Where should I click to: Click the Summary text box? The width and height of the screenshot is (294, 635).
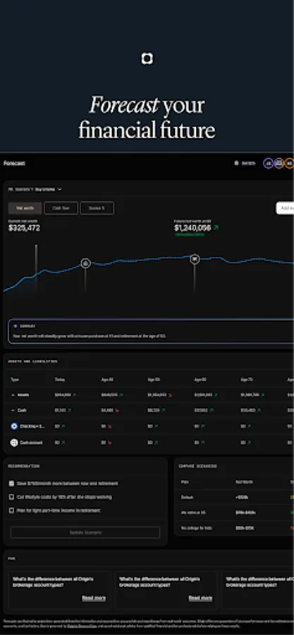pos(151,332)
